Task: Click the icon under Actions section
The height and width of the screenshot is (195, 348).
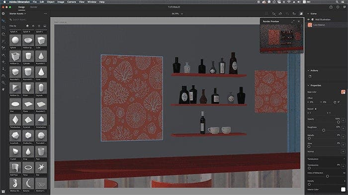Action: [310, 76]
